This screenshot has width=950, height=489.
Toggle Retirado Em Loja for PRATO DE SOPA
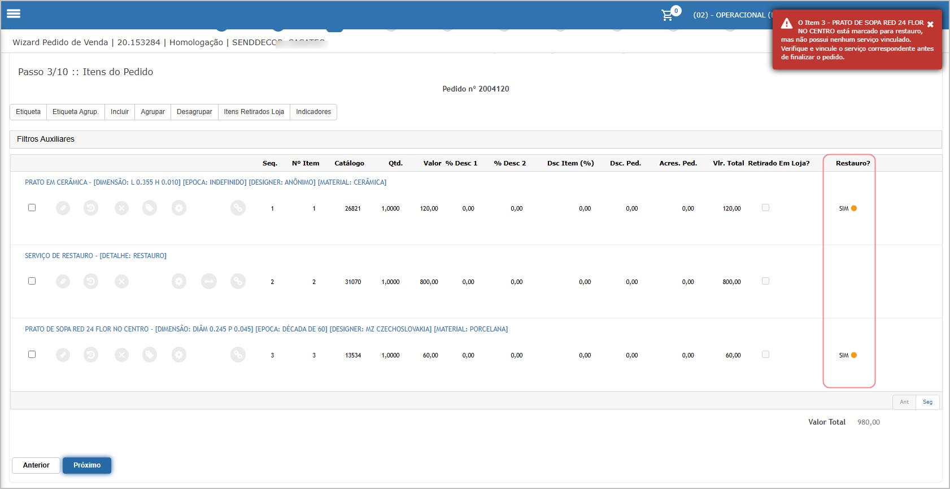click(765, 355)
